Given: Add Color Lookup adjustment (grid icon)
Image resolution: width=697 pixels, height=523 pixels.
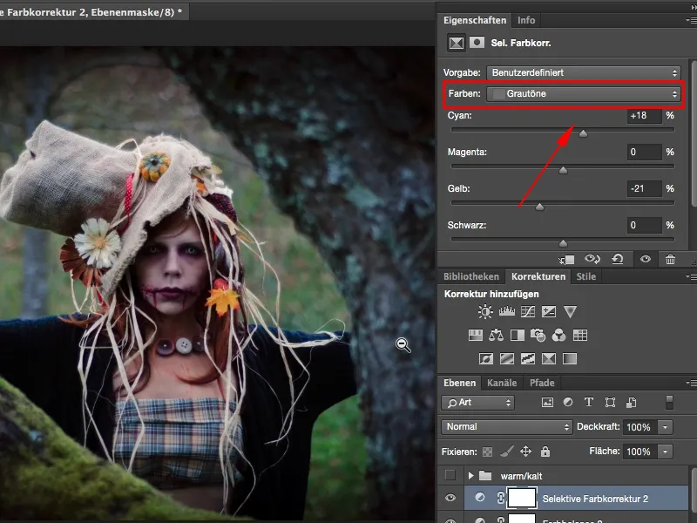Looking at the screenshot, I should pos(580,336).
